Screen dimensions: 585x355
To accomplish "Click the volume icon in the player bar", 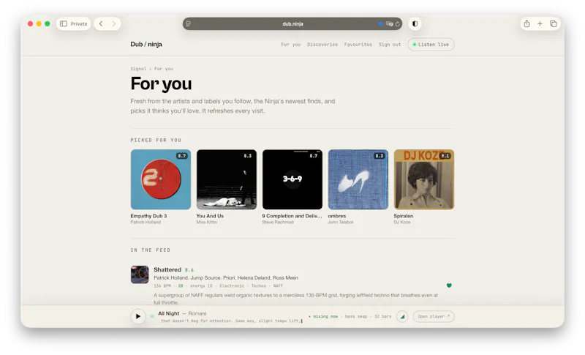I will [x=402, y=316].
